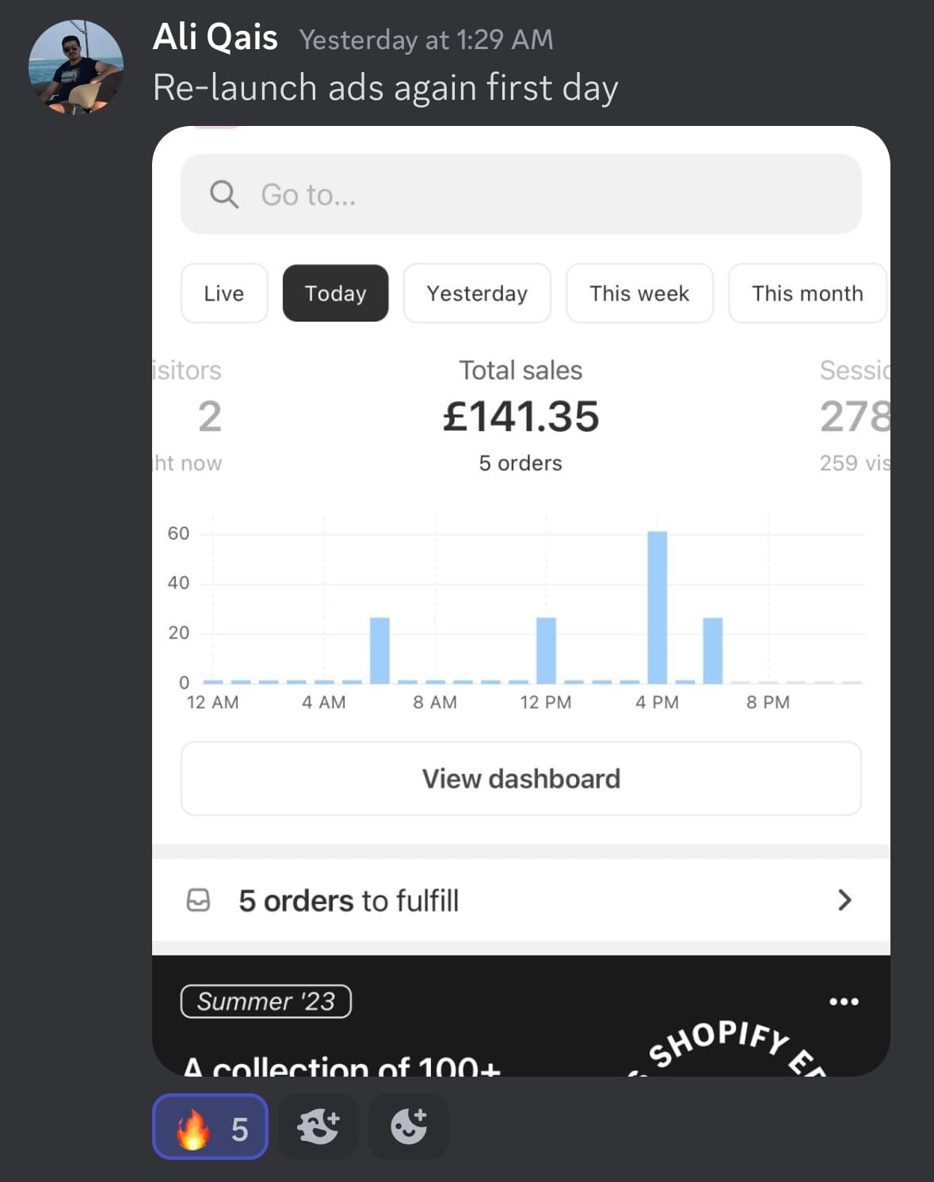This screenshot has height=1182, width=934.
Task: Select the This month filter
Action: 807,293
